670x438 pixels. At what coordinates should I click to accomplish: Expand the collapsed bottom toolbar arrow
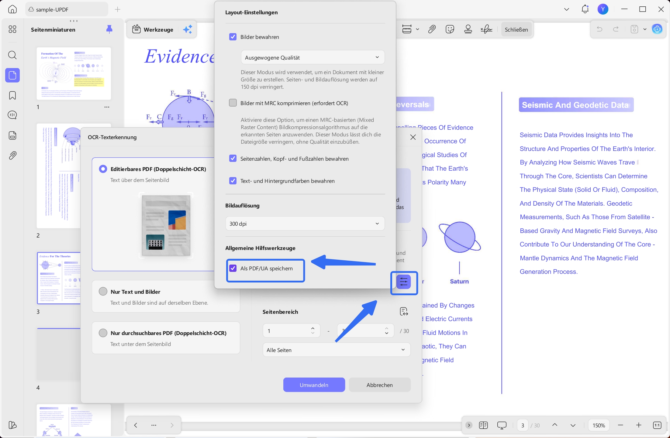[469, 425]
